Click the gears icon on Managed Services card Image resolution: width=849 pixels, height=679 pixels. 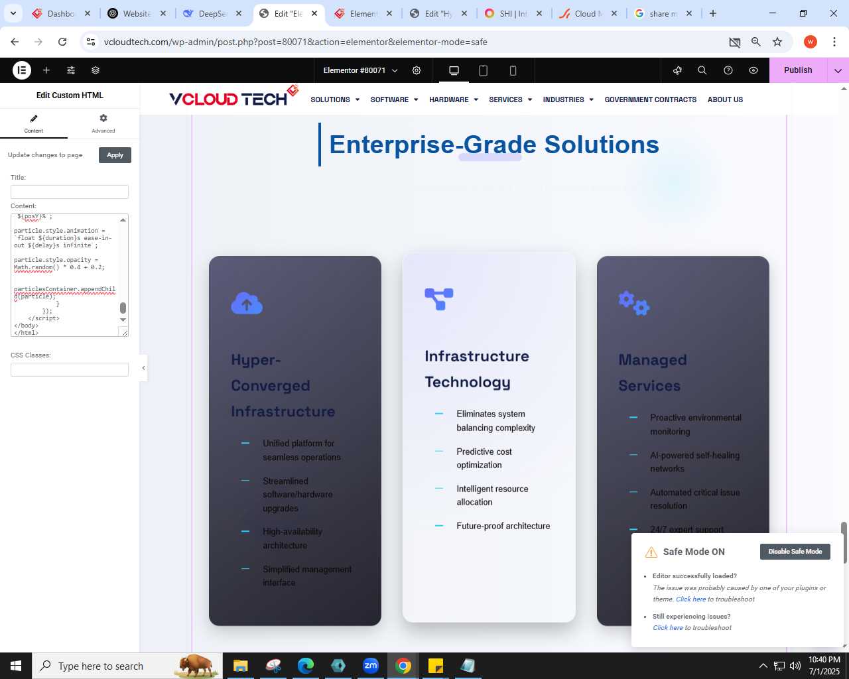click(633, 303)
